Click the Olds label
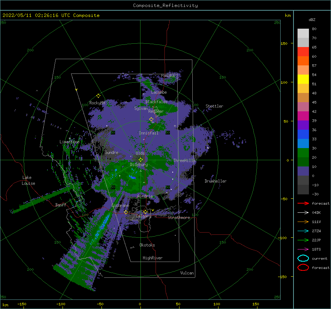Screen dimensions: 331x309 [x=140, y=153]
